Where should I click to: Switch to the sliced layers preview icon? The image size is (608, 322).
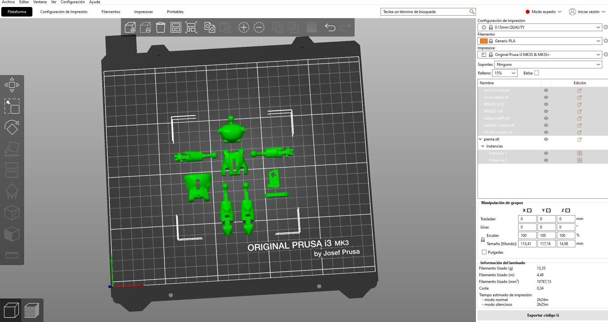pyautogui.click(x=32, y=310)
